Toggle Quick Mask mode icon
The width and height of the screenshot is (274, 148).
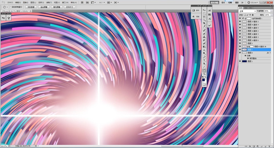click(x=204, y=84)
